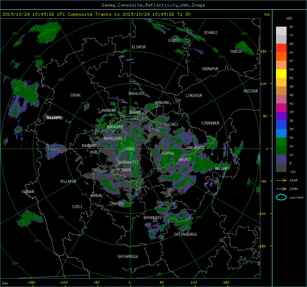This screenshot has width=307, height=287.
Task: Click the 23MN white arrow legend icon
Action: 281,189
